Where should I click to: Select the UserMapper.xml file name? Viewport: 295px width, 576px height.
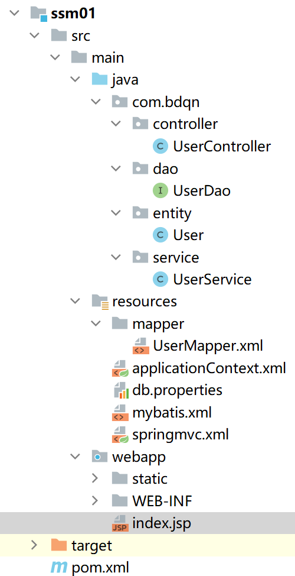[x=208, y=346]
